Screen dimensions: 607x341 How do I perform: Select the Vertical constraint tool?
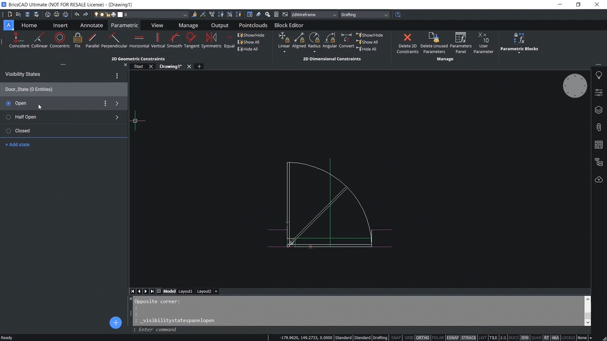(x=158, y=40)
